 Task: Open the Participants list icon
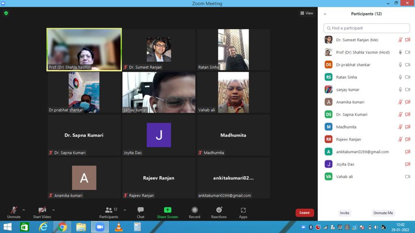click(109, 212)
